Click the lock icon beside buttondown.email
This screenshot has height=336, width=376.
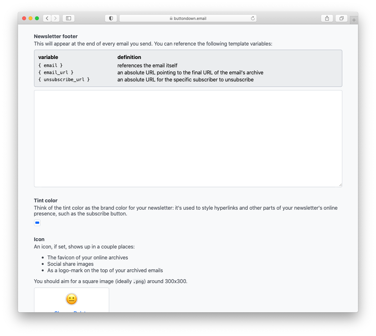coord(171,19)
